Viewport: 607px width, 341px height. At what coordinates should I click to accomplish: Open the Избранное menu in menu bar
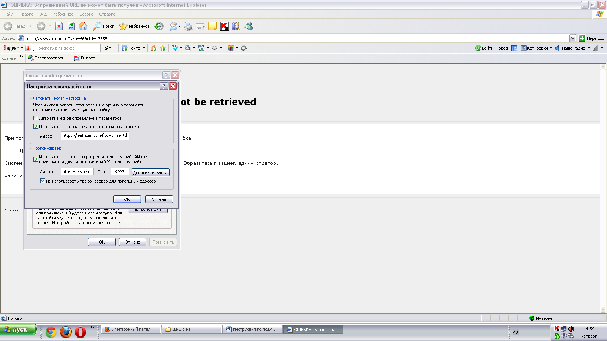pyautogui.click(x=63, y=14)
